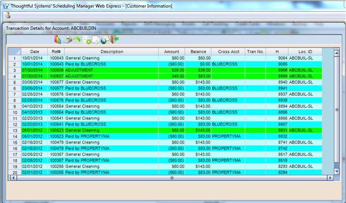The height and width of the screenshot is (203, 346).
Task: Click date 10/01/2014 in row 1
Action: (x=32, y=58)
